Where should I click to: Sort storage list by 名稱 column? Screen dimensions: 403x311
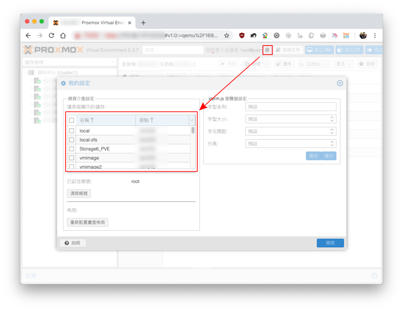[x=105, y=120]
